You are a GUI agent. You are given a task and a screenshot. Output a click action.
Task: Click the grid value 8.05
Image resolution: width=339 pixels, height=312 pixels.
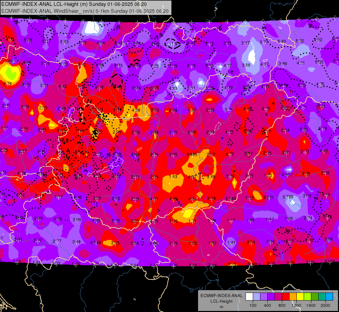click(x=78, y=198)
